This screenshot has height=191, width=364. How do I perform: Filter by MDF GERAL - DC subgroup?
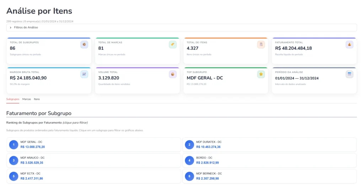(x=93, y=144)
